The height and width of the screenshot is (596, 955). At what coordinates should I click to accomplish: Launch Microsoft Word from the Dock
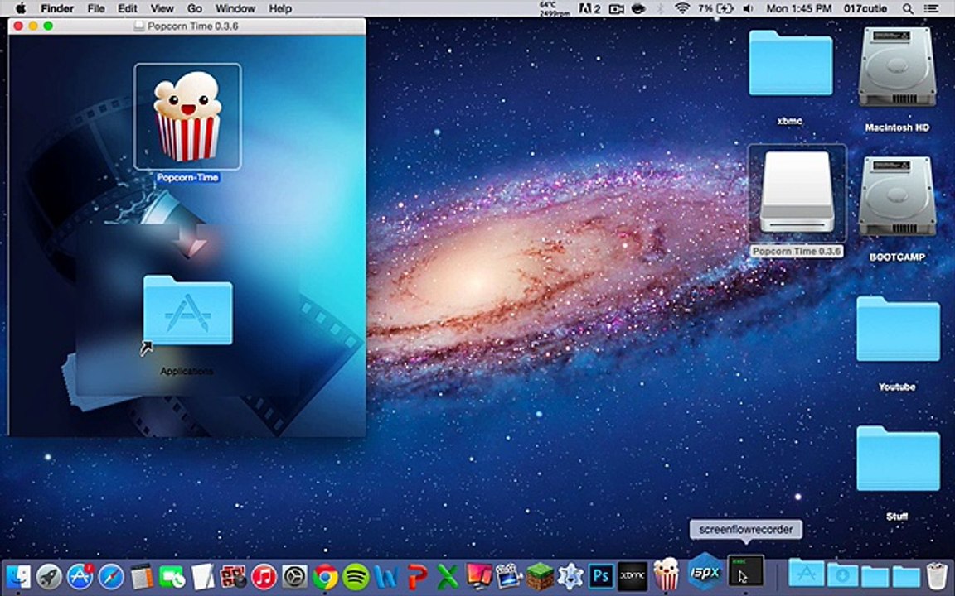click(x=386, y=576)
